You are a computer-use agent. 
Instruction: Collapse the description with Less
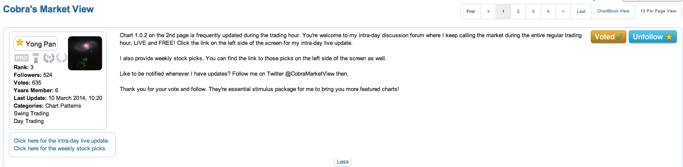point(343,162)
